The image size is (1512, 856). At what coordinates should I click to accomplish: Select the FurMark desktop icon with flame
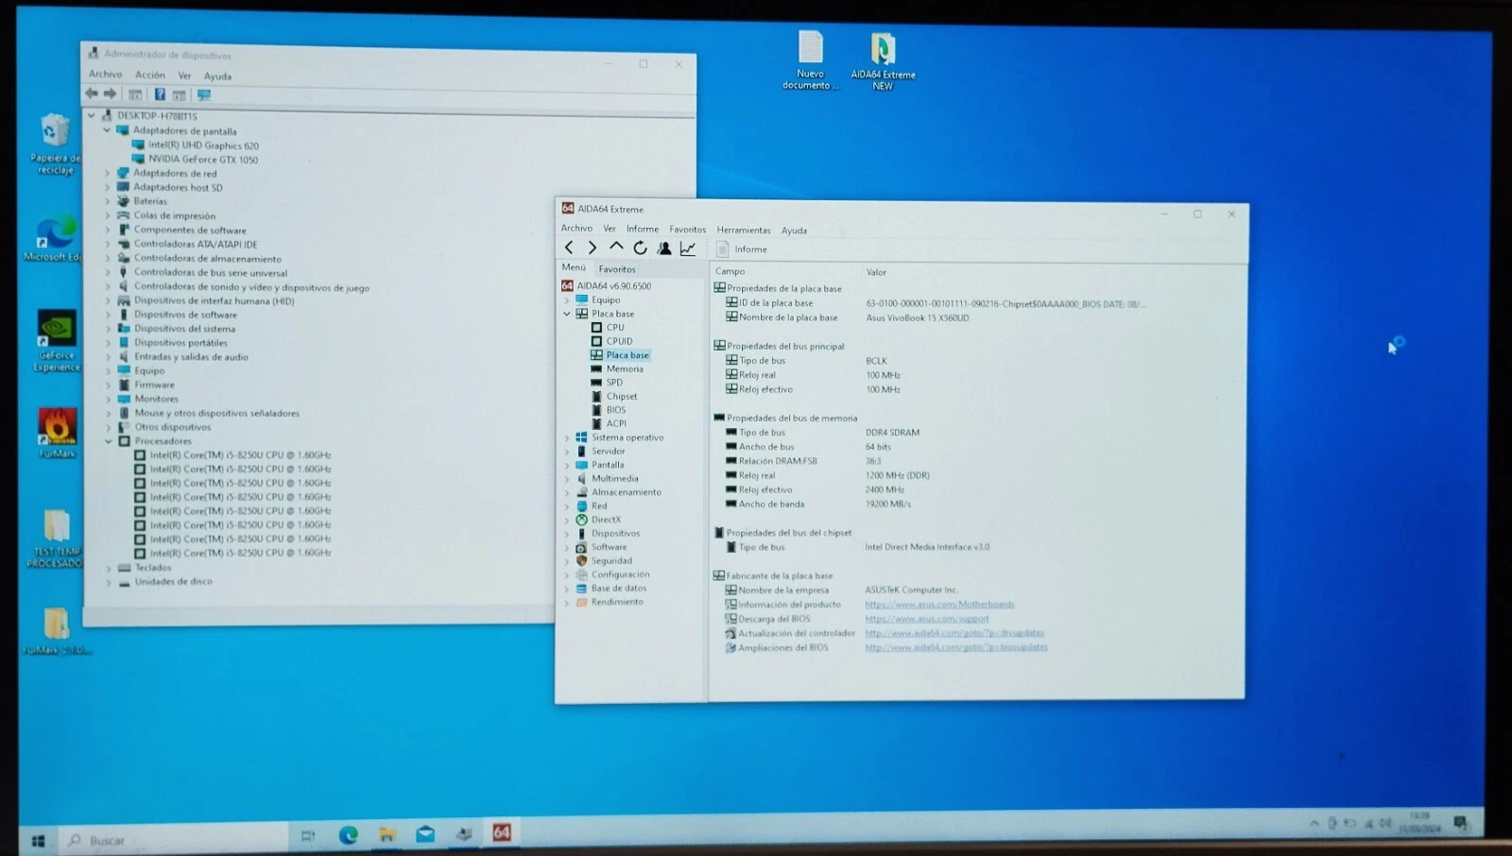click(x=57, y=433)
